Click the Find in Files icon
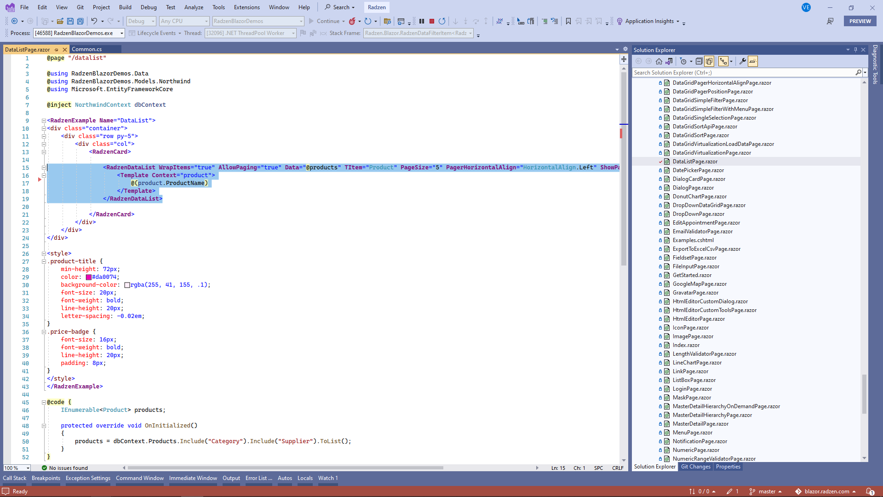 (387, 21)
